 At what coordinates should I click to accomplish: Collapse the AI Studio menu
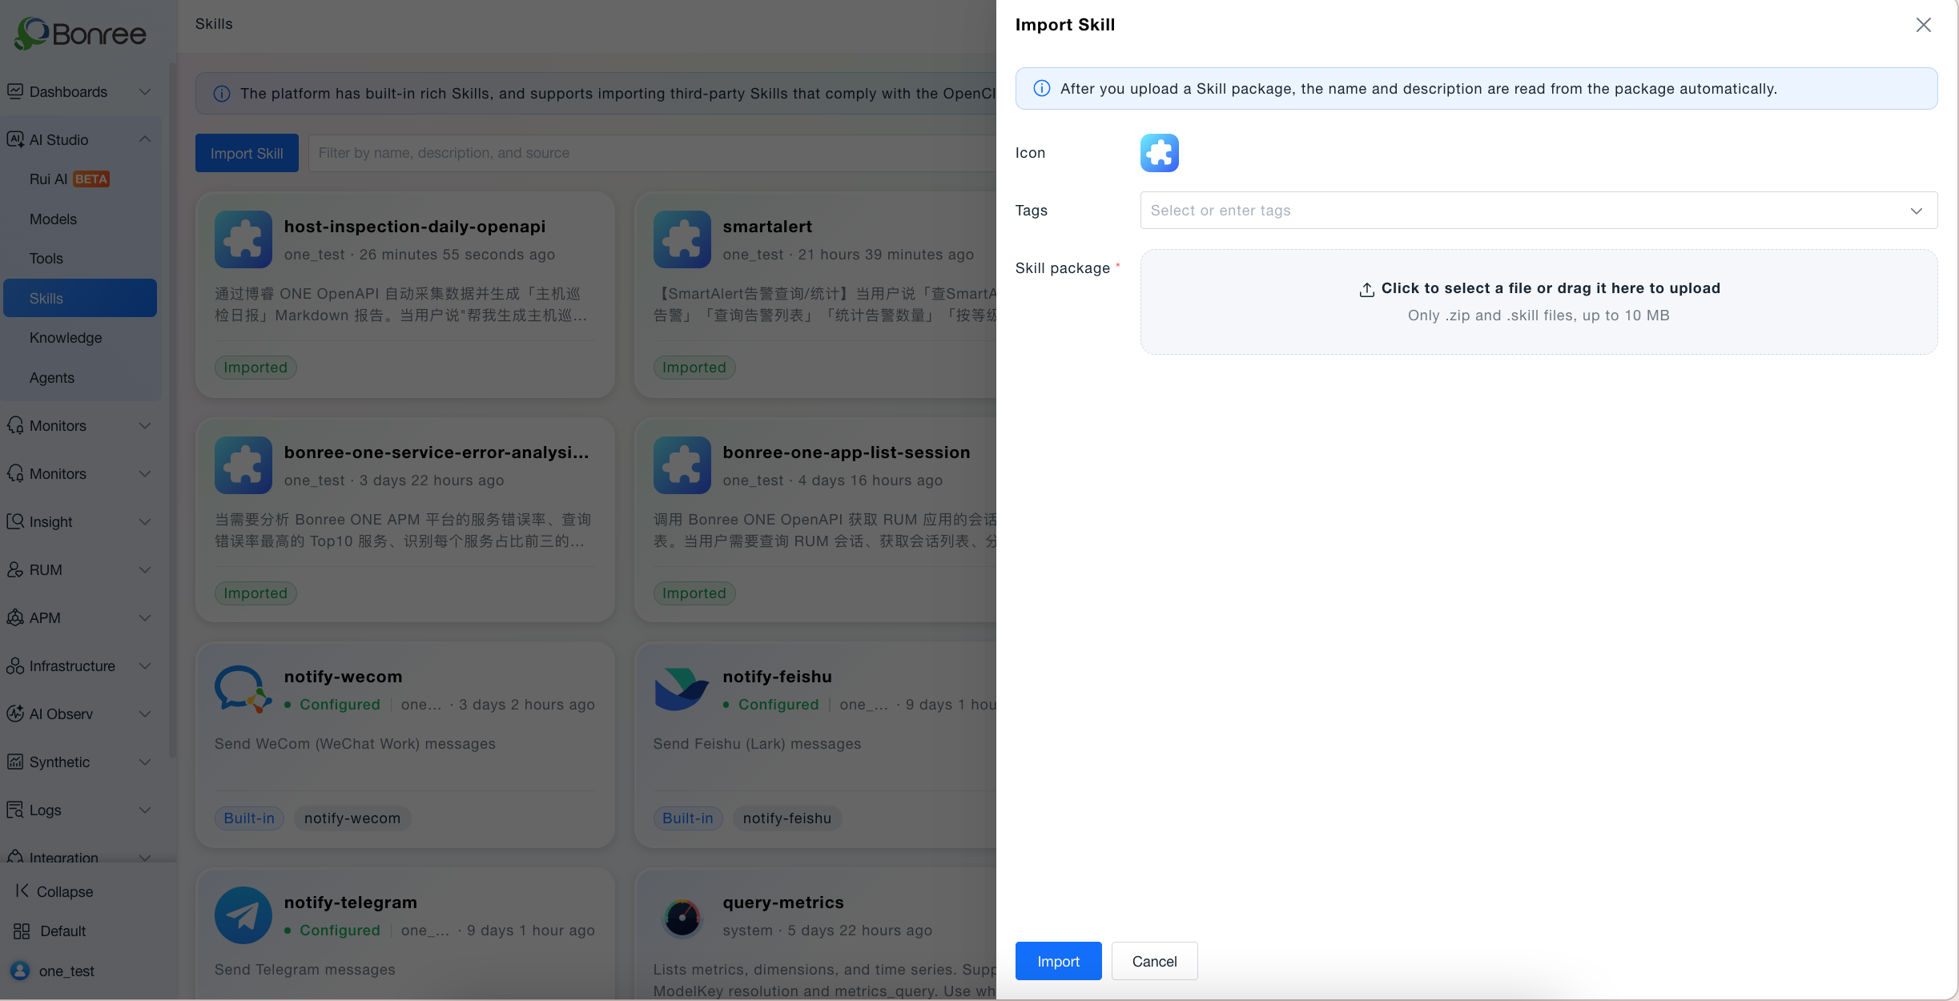click(x=145, y=139)
